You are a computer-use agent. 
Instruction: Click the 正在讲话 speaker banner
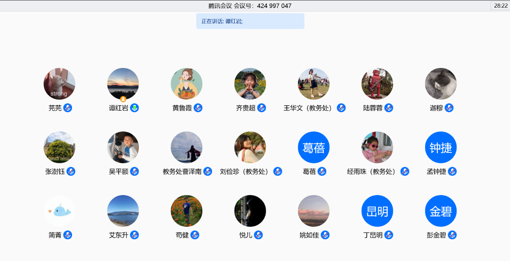click(x=250, y=21)
